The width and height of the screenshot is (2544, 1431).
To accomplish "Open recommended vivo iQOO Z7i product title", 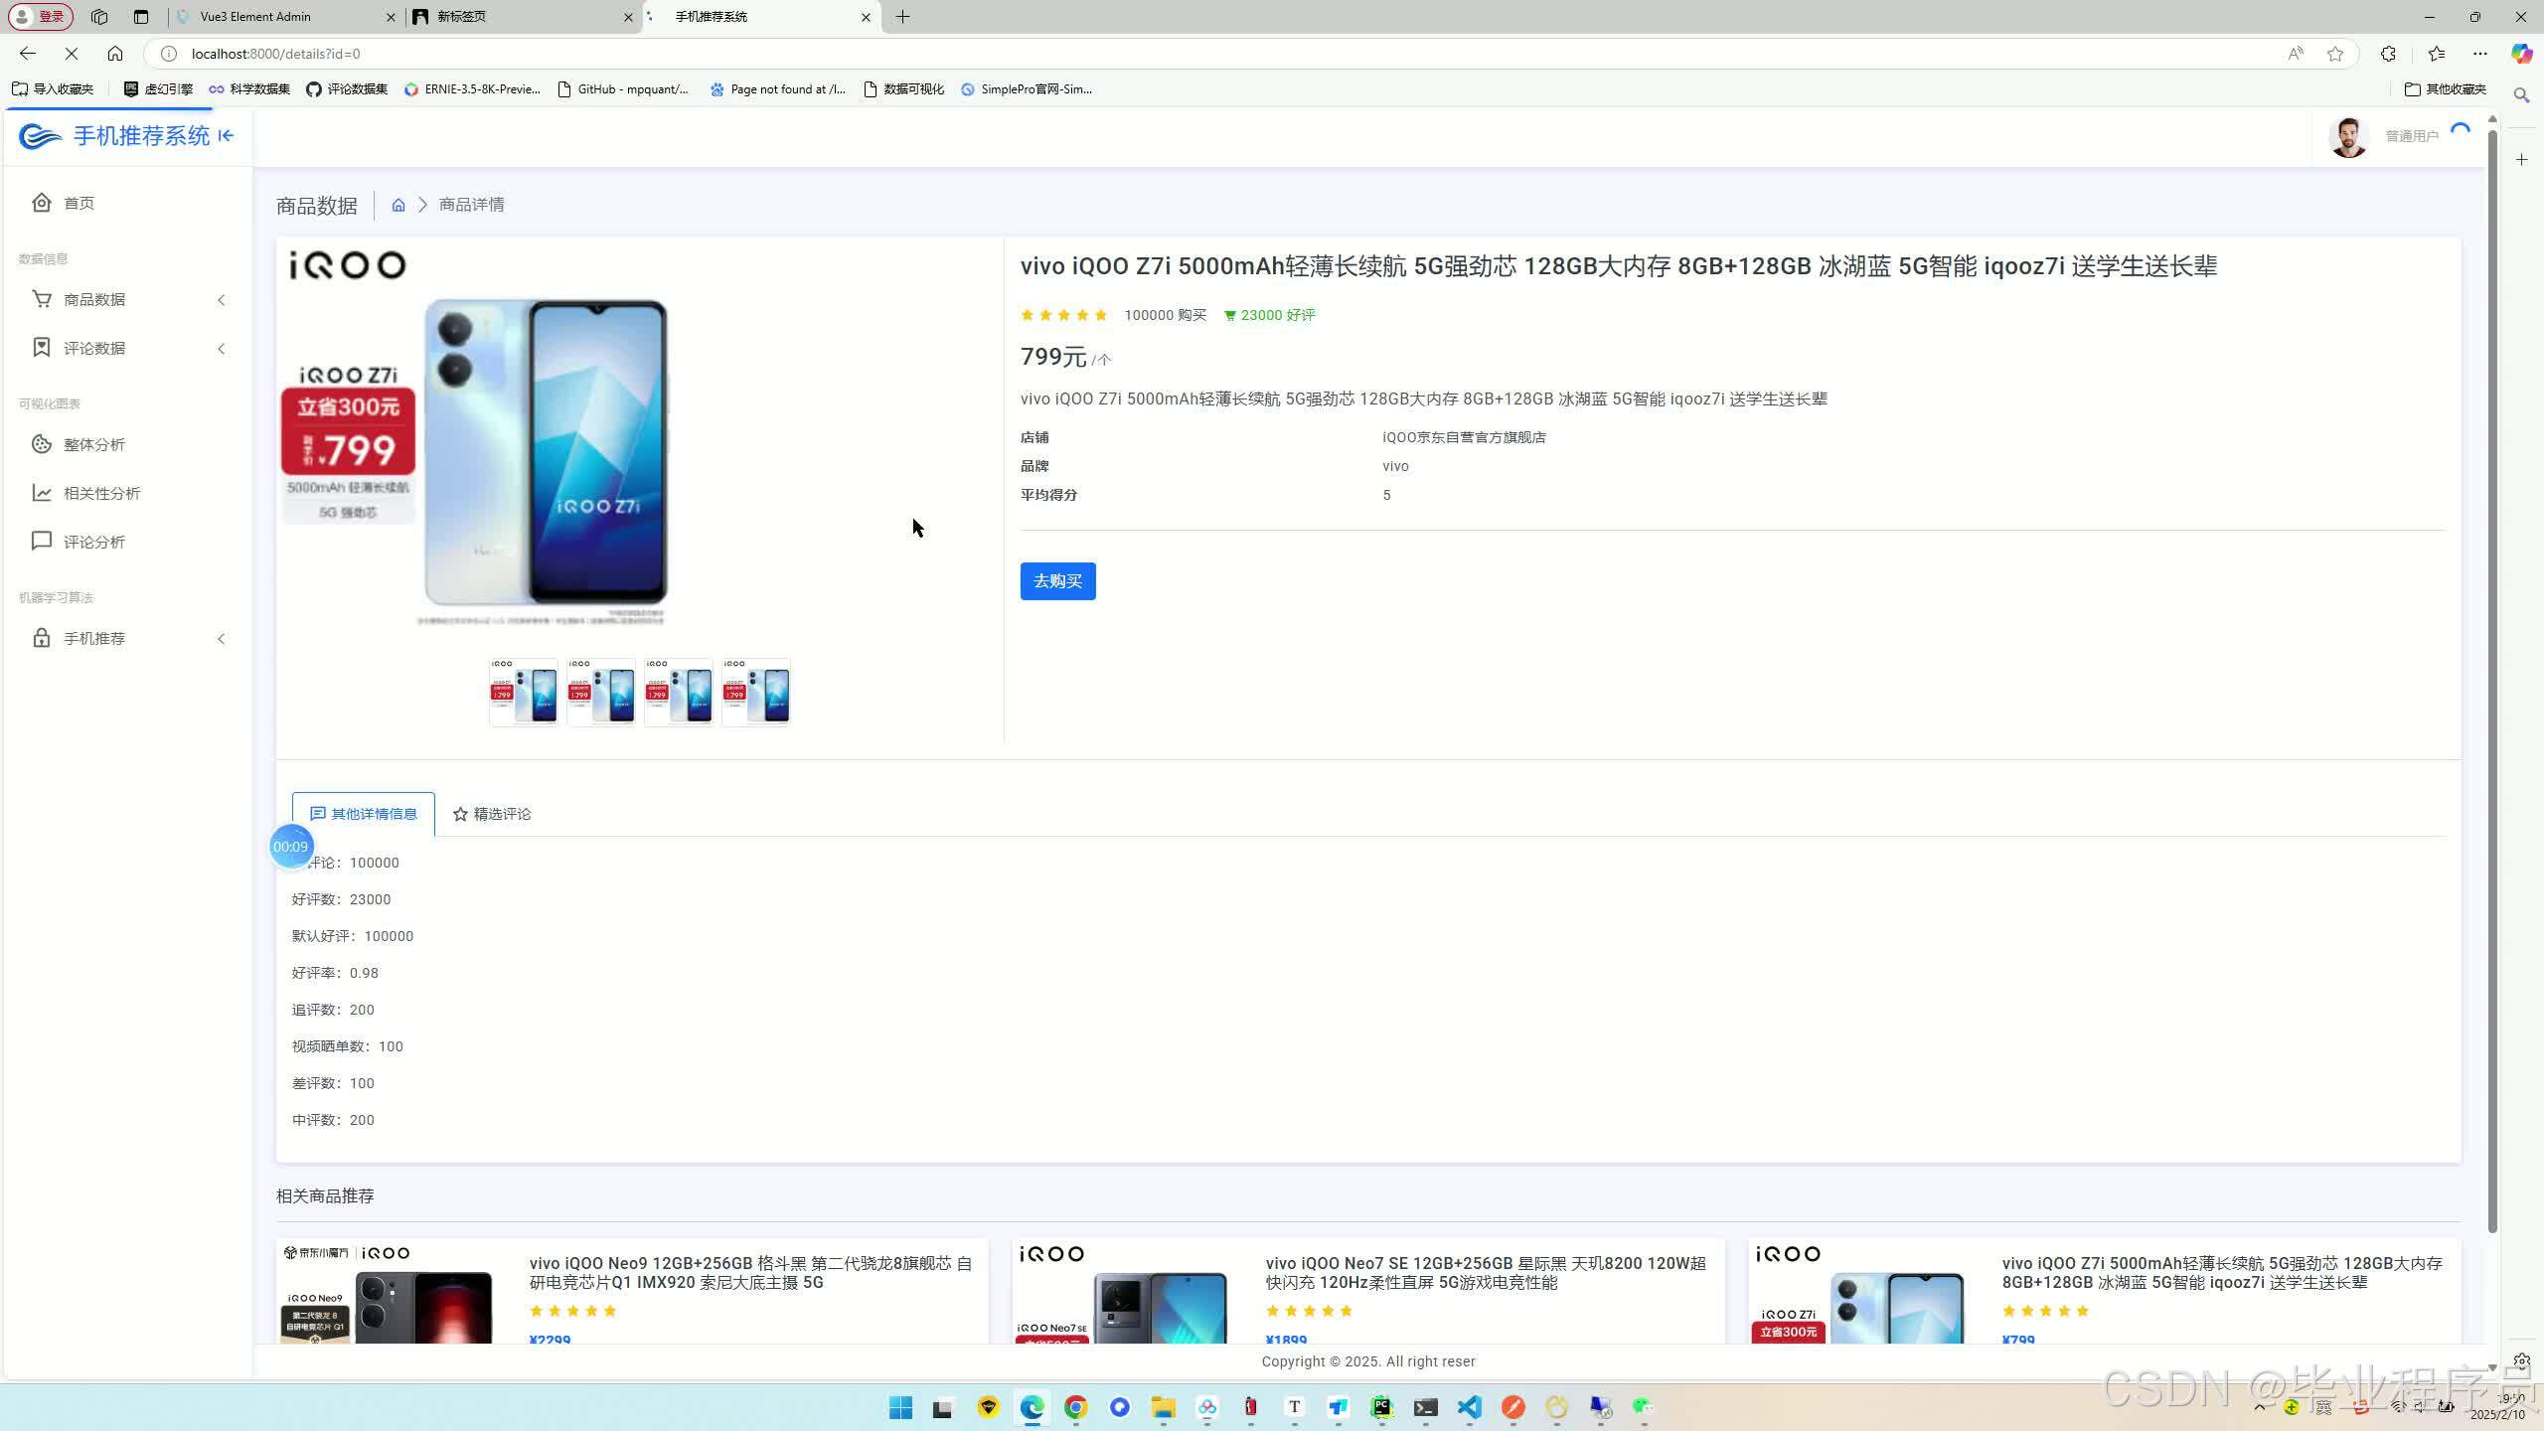I will click(x=2222, y=1273).
